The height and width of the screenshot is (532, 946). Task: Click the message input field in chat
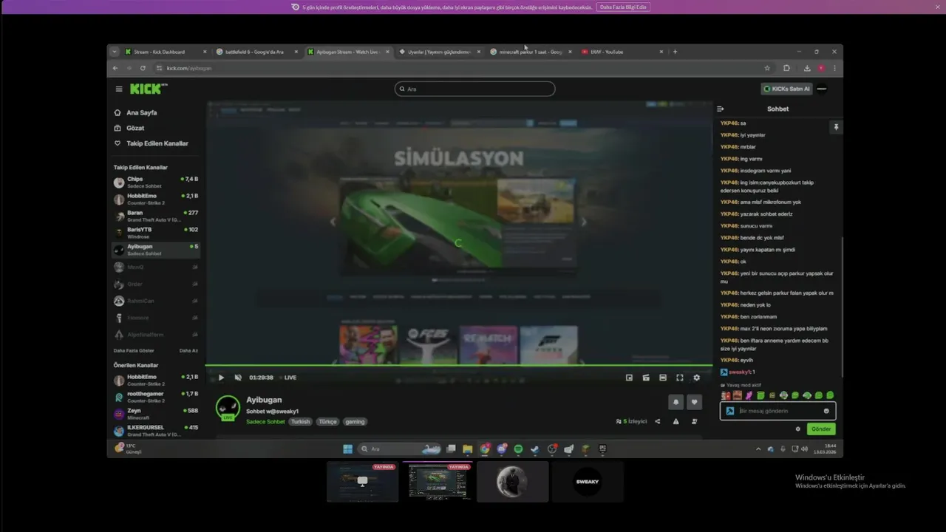778,411
